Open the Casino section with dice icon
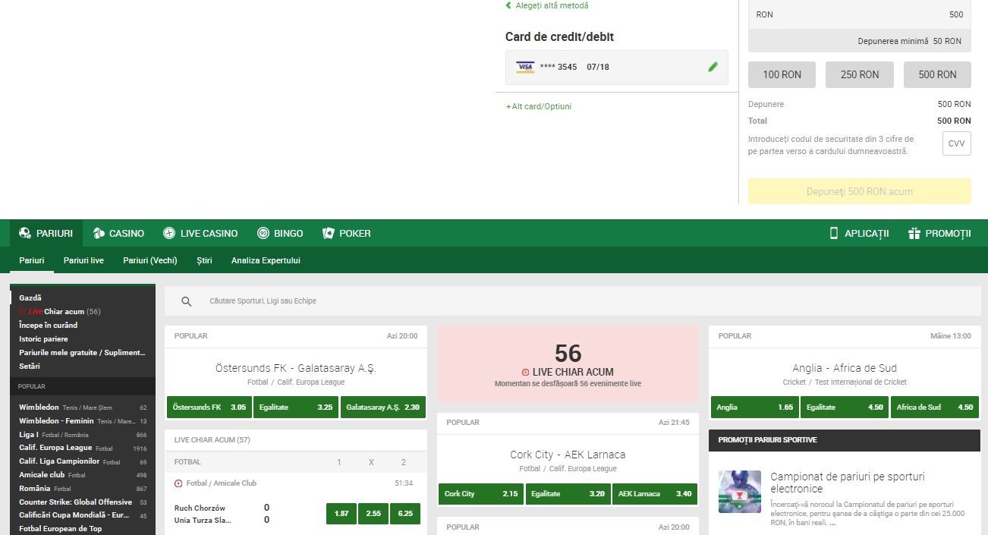The image size is (988, 535). click(x=118, y=233)
